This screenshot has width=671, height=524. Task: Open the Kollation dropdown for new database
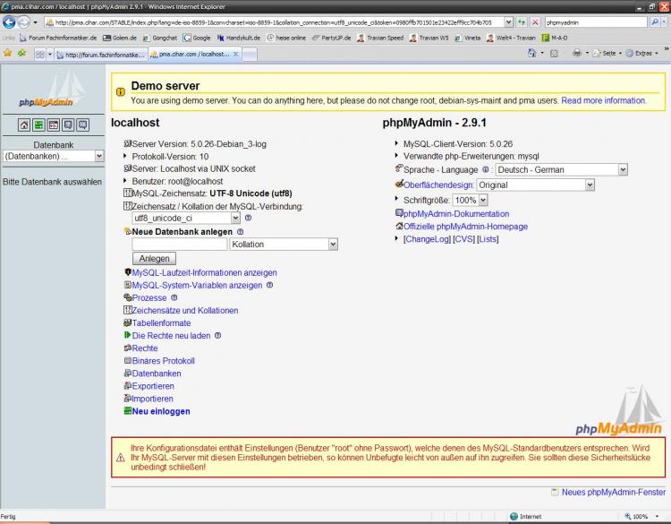click(x=284, y=245)
